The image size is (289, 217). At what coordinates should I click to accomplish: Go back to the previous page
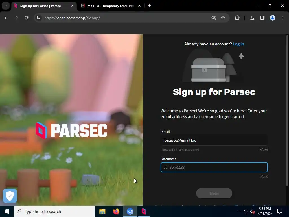[x=6, y=18]
